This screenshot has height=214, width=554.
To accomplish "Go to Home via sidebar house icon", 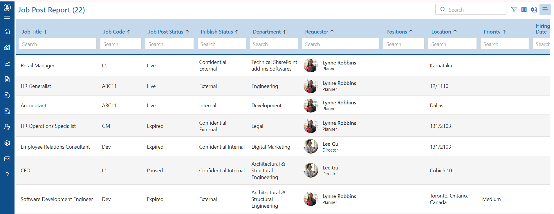I will (x=7, y=31).
